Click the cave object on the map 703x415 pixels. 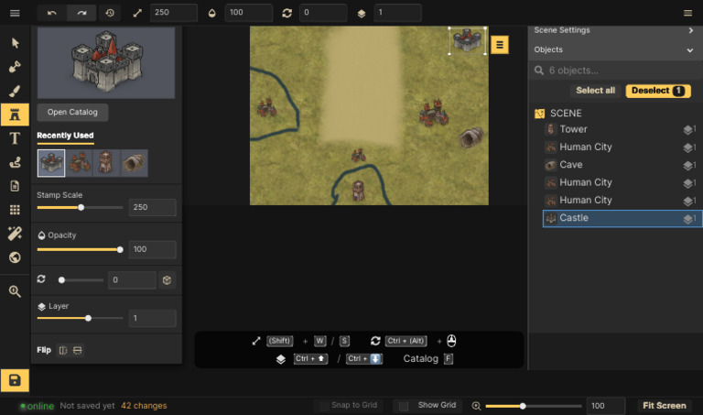tap(470, 137)
